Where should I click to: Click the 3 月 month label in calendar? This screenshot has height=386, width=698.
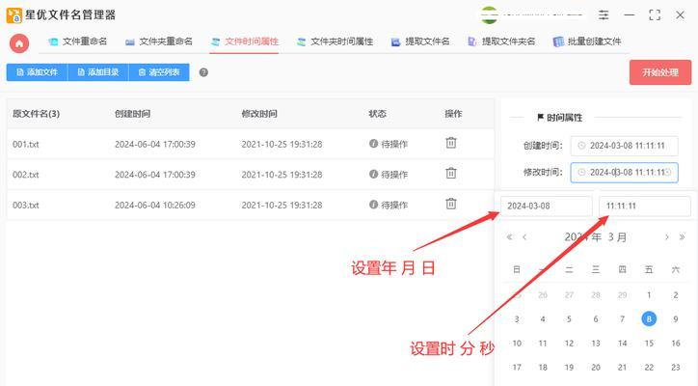tap(617, 237)
